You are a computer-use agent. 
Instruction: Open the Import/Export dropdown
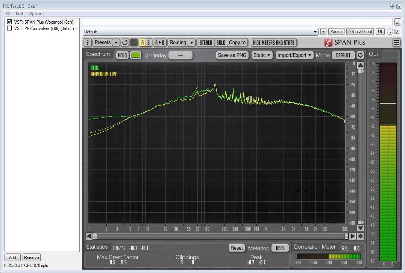click(x=294, y=55)
